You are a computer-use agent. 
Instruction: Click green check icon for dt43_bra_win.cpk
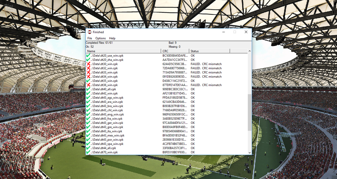pyautogui.click(x=88, y=106)
